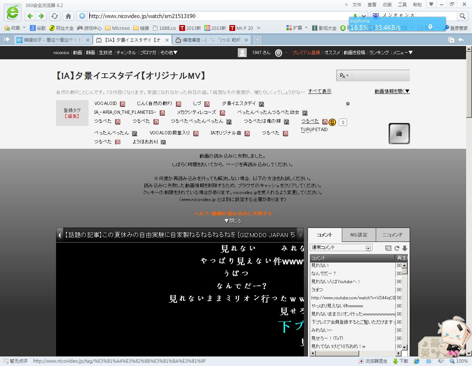Click the user avatar icon in niconico header
The image size is (472, 366).
click(242, 53)
